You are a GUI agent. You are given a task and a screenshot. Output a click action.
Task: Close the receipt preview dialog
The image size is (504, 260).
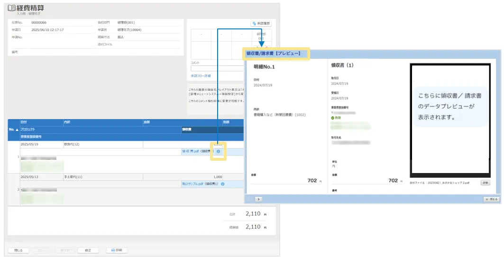click(491, 199)
